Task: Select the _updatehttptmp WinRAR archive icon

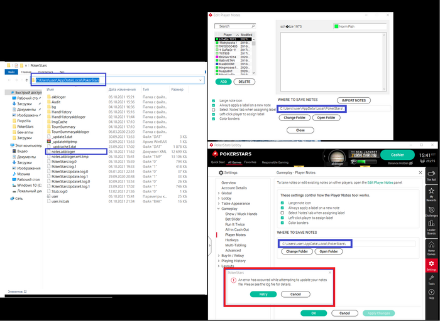Action: point(49,142)
